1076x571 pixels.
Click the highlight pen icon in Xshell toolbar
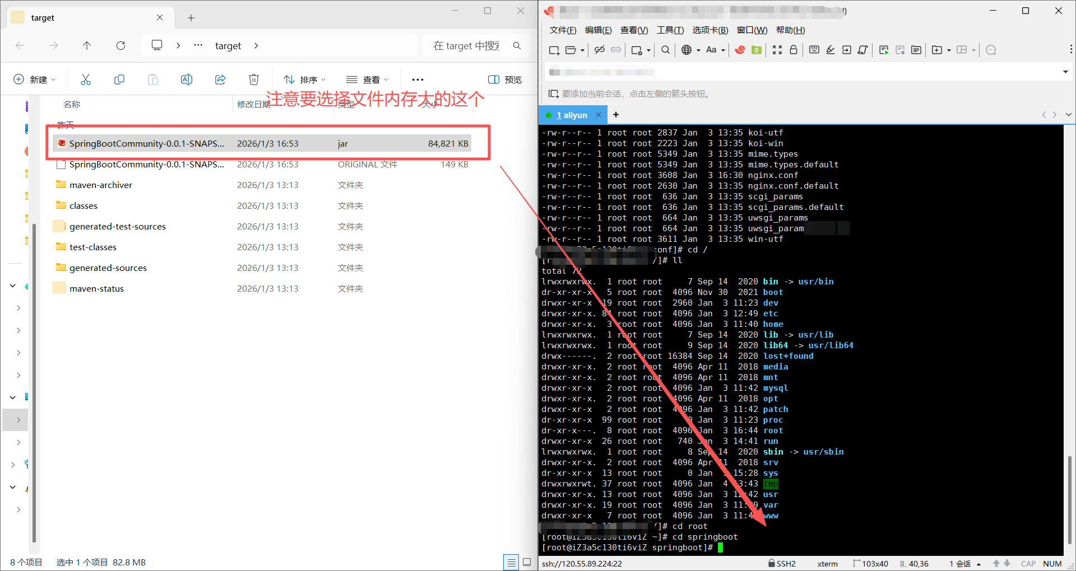coord(831,50)
